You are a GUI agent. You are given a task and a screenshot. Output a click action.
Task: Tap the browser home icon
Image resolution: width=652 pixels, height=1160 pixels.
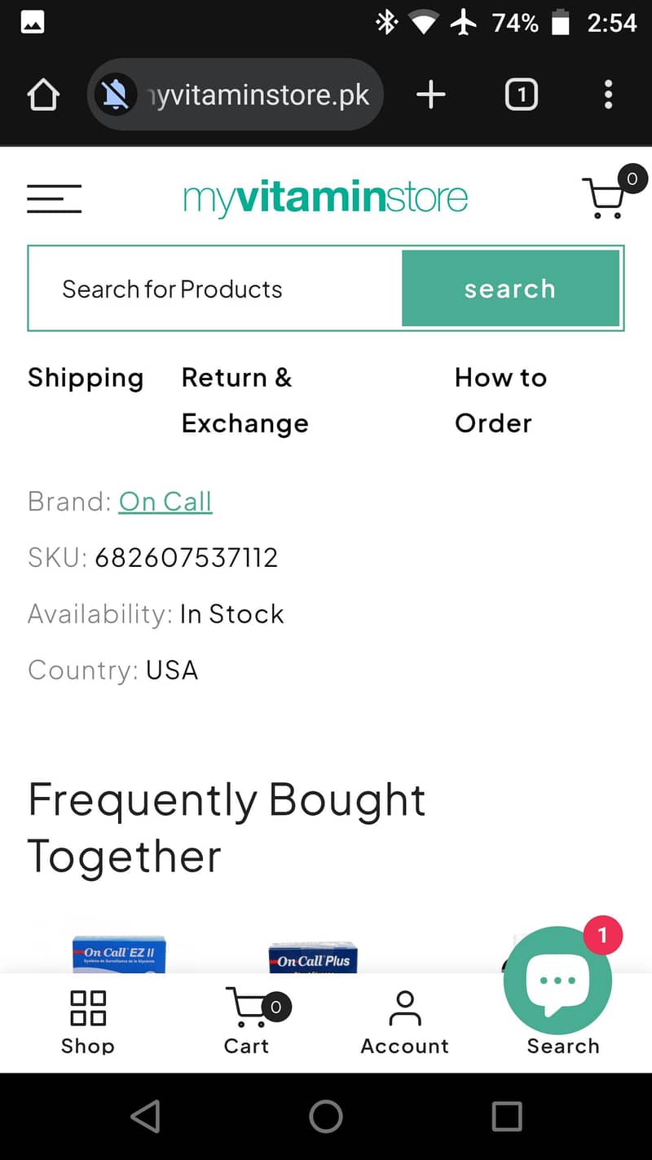(x=43, y=95)
